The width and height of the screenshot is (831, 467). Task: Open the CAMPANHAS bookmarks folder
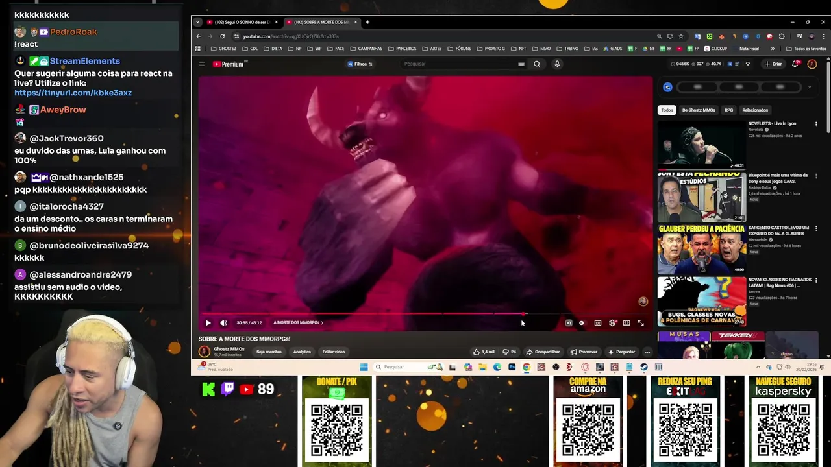click(366, 49)
